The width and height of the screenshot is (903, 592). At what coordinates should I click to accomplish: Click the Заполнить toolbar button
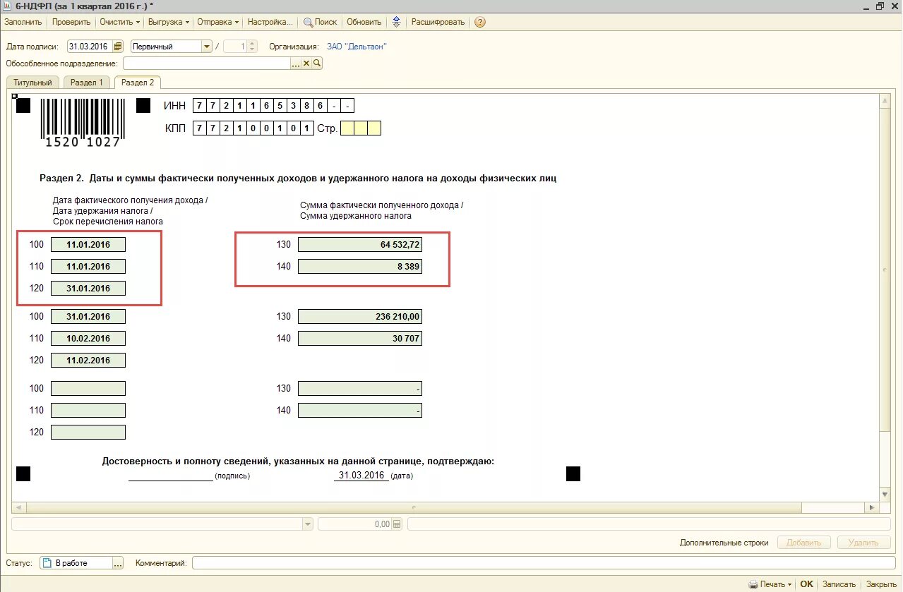click(x=23, y=22)
